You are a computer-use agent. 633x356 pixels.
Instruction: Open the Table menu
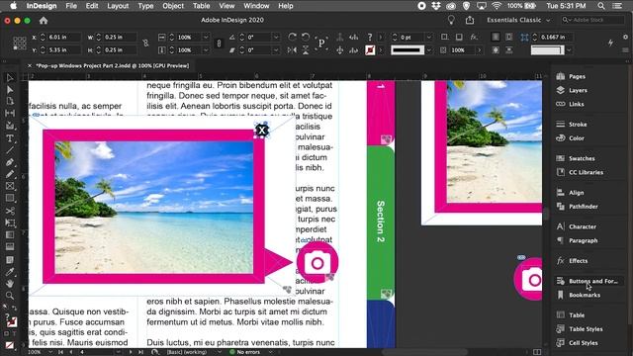pos(201,6)
